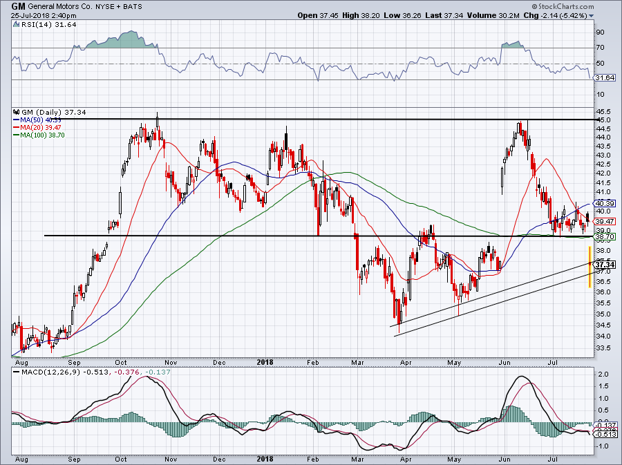Viewport: 622px width, 465px height.
Task: Click the 'Jun' label under the price chart
Action: pos(505,362)
